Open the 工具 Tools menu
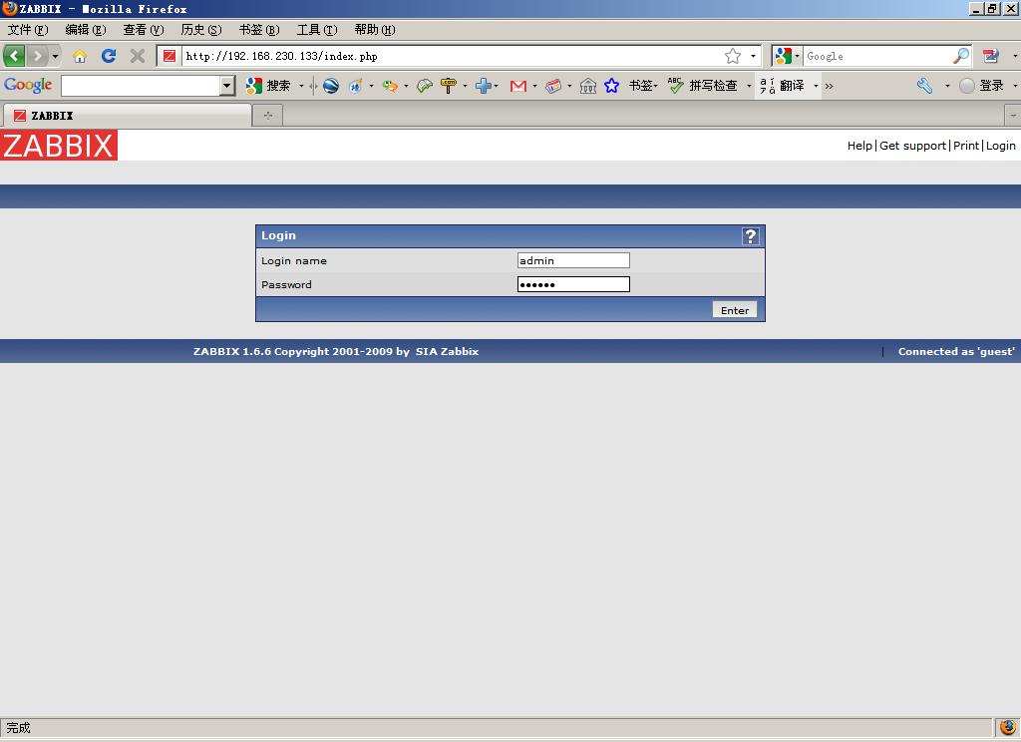This screenshot has width=1021, height=742. coord(317,30)
